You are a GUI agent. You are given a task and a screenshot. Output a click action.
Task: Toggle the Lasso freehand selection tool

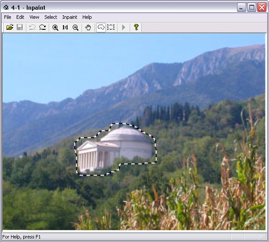tap(101, 27)
